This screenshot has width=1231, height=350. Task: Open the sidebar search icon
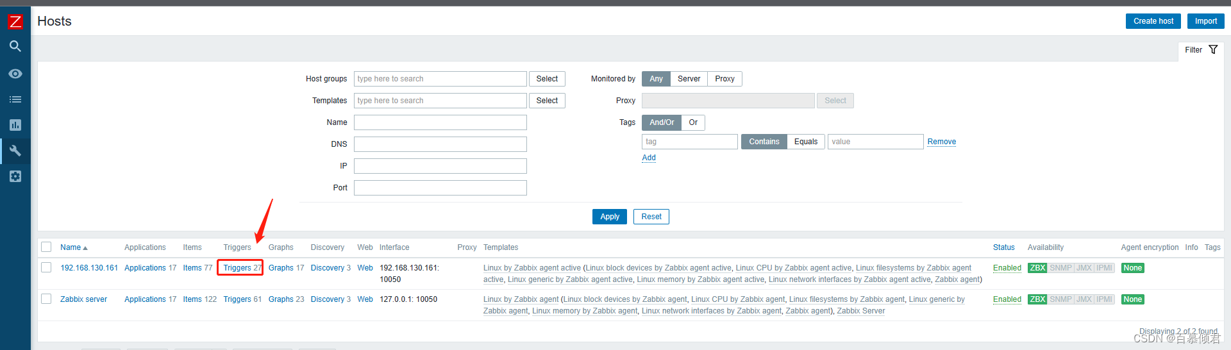tap(15, 46)
